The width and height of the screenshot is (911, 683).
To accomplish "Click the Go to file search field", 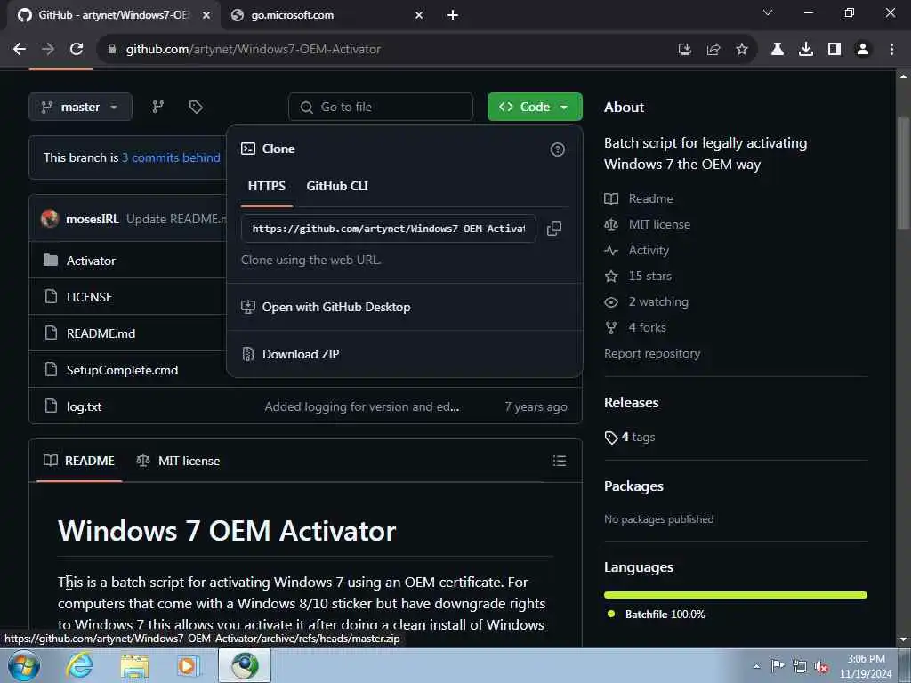I will (381, 107).
